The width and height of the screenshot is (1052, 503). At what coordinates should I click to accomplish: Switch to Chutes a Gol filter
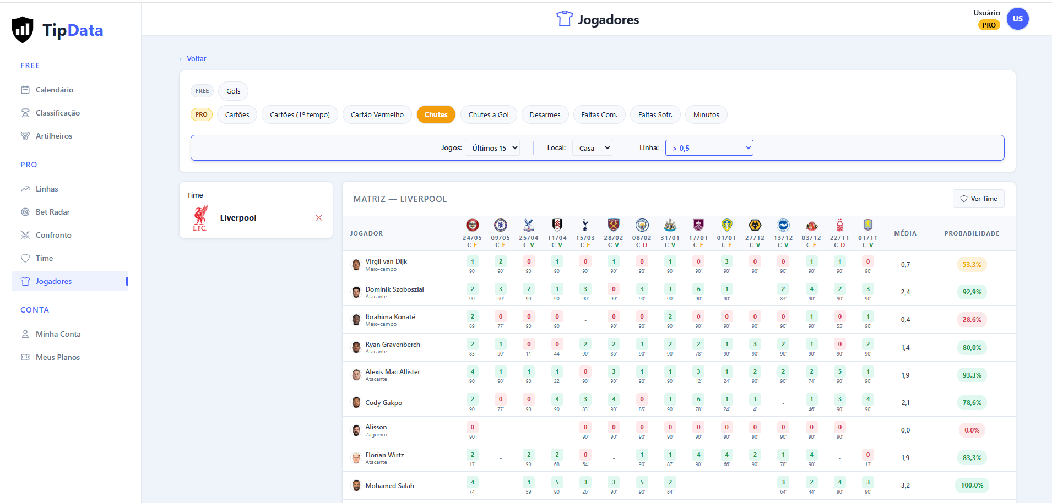point(489,114)
